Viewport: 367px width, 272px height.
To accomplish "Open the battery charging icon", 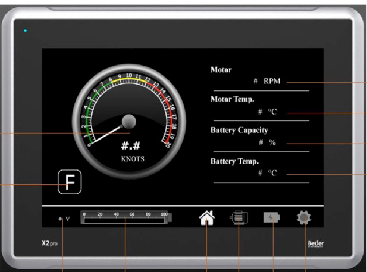I will [x=271, y=218].
